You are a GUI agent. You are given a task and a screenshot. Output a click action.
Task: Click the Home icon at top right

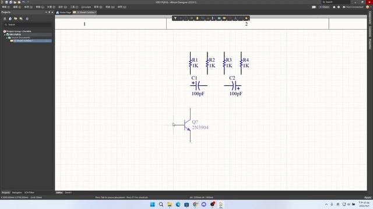[x=334, y=7]
